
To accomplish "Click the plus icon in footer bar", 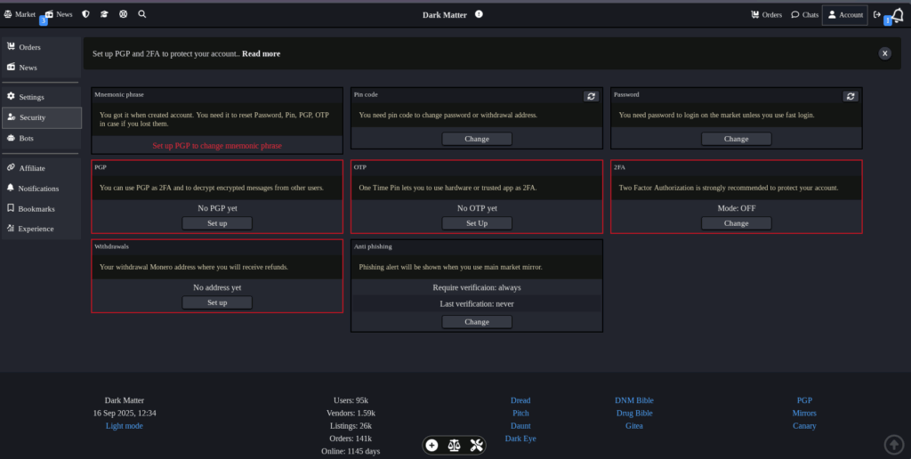I will (x=431, y=445).
